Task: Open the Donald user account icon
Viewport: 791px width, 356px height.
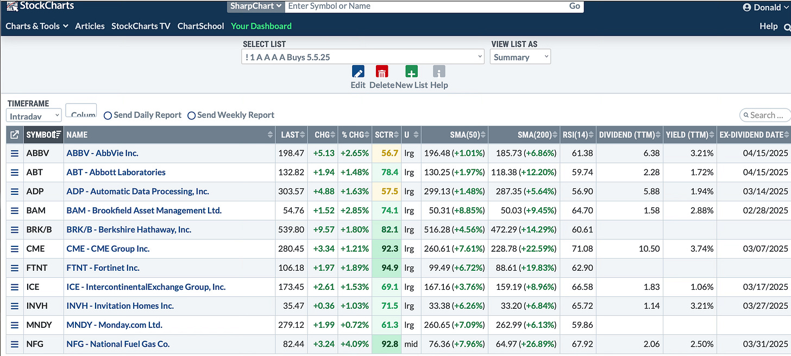Action: (748, 8)
